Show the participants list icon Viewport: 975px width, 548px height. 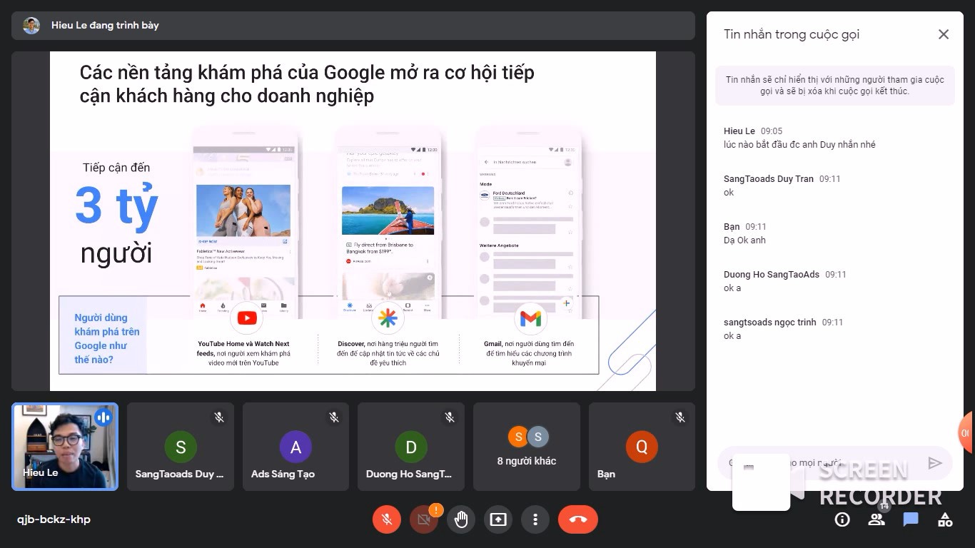[x=877, y=519]
